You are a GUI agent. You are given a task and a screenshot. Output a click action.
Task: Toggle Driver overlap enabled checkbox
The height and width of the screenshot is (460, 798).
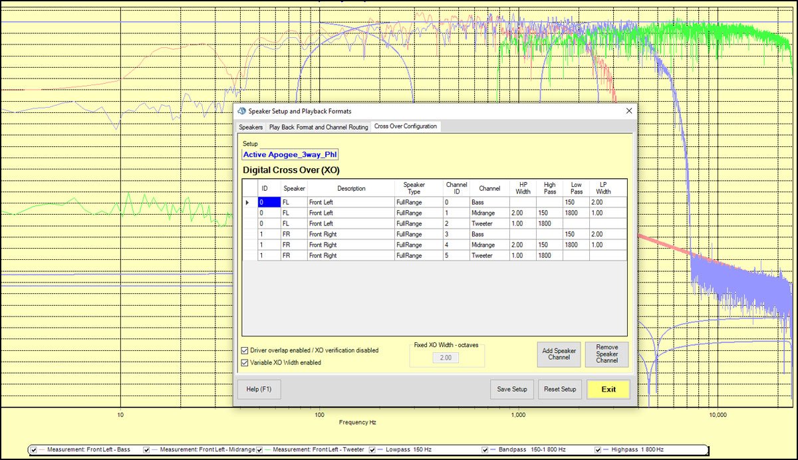point(245,350)
